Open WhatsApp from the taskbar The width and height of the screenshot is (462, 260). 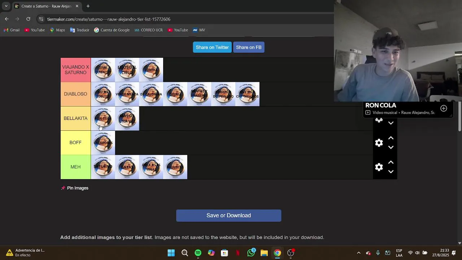click(x=251, y=253)
